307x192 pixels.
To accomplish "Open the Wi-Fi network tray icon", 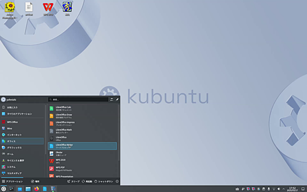I will (273, 189).
